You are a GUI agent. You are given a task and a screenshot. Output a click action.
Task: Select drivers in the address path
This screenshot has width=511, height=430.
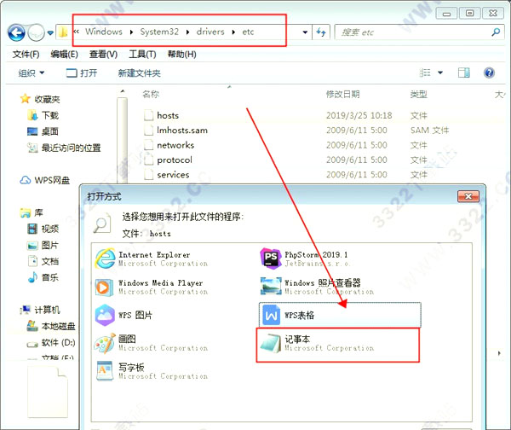click(x=210, y=32)
